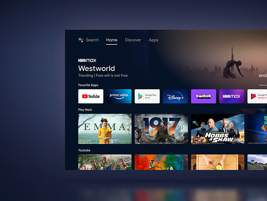
Task: Open the YouTube app tile
Action: tap(91, 96)
